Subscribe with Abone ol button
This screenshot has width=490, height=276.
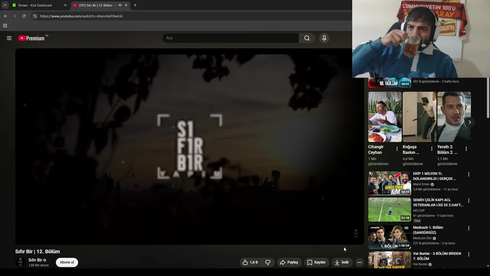(67, 262)
